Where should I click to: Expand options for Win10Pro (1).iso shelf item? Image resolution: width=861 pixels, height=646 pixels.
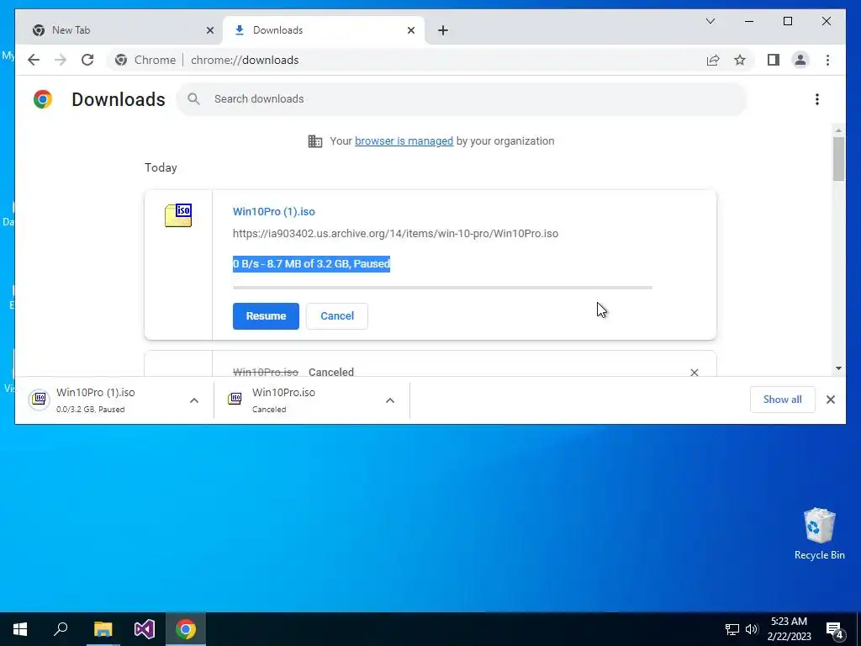click(194, 400)
